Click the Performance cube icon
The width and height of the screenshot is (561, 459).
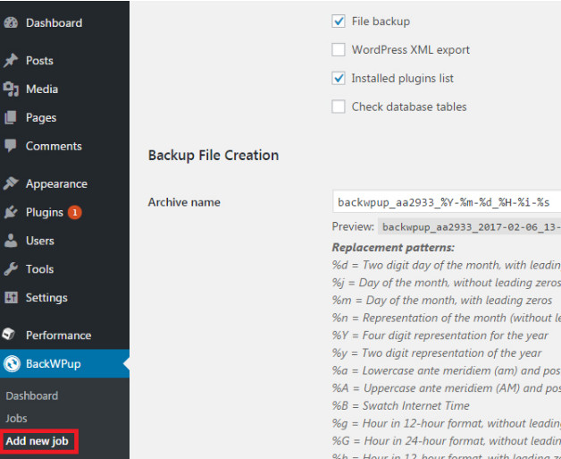click(x=9, y=335)
